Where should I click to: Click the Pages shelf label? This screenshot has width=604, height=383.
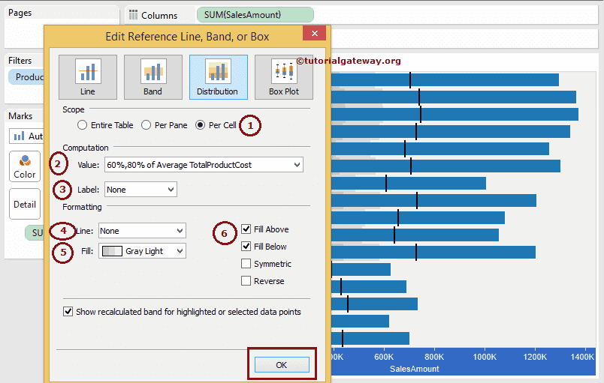click(x=20, y=13)
